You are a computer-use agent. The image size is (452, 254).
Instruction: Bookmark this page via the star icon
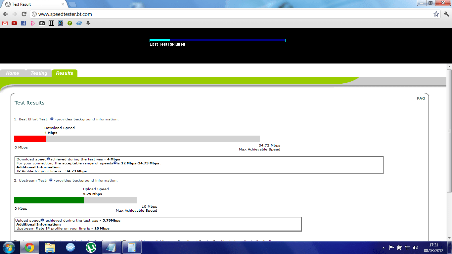436,14
